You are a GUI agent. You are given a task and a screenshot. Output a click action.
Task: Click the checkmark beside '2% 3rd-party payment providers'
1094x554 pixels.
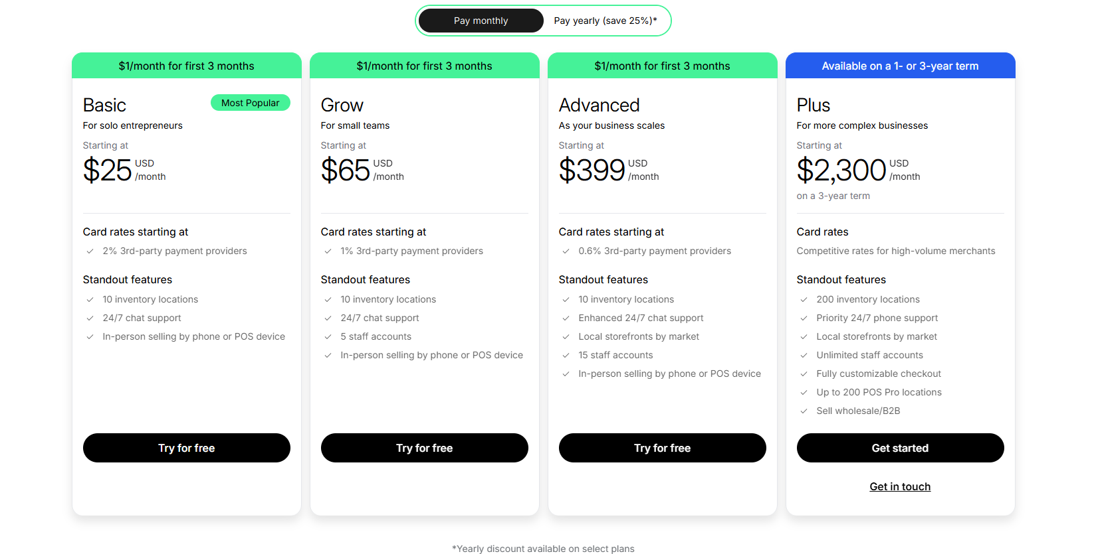90,251
